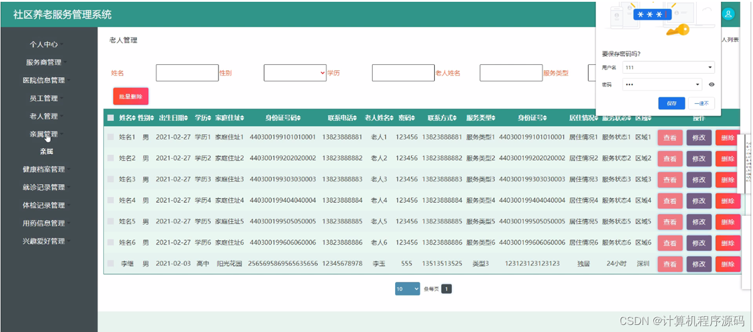Click 查看 for row 姓名1
This screenshot has width=753, height=332.
pos(670,138)
